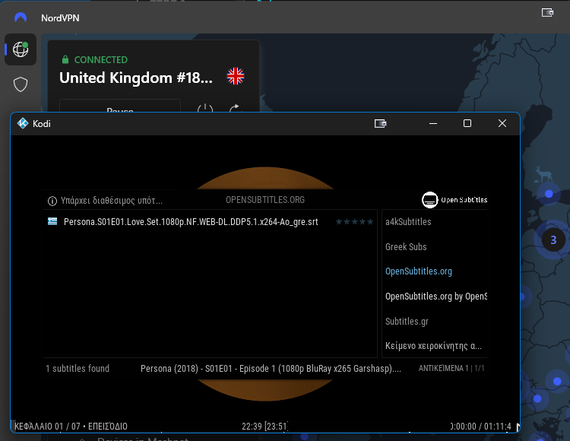Click United Kingdom #18... server name

pos(135,78)
